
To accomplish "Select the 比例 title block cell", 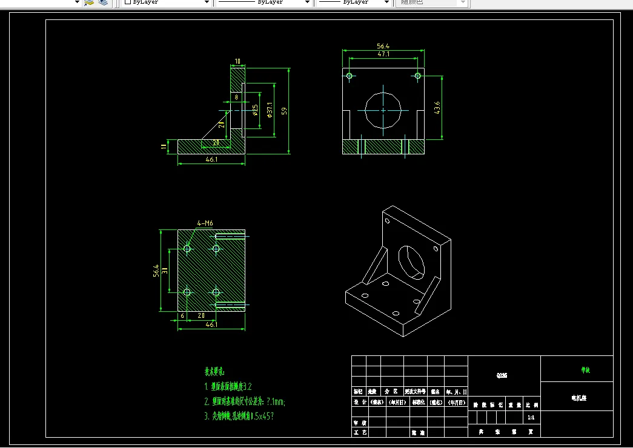I will [532, 405].
